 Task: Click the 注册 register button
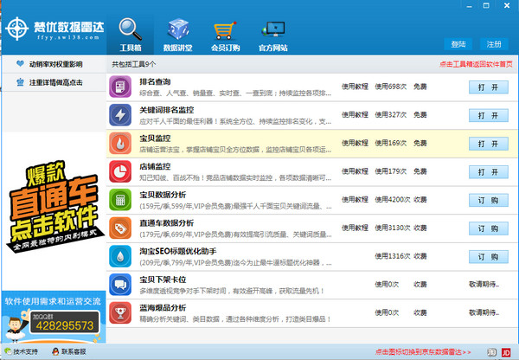pos(494,44)
